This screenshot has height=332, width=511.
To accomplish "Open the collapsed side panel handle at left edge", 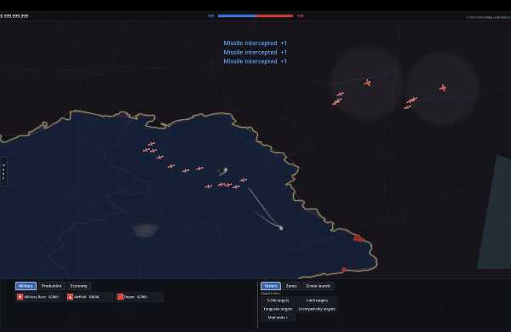I will tap(3, 172).
